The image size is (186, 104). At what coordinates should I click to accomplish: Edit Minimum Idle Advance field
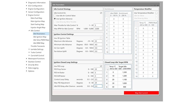tap(98, 44)
